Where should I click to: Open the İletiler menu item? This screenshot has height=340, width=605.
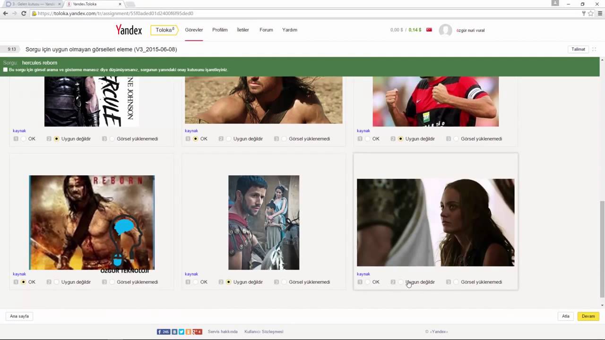243,30
